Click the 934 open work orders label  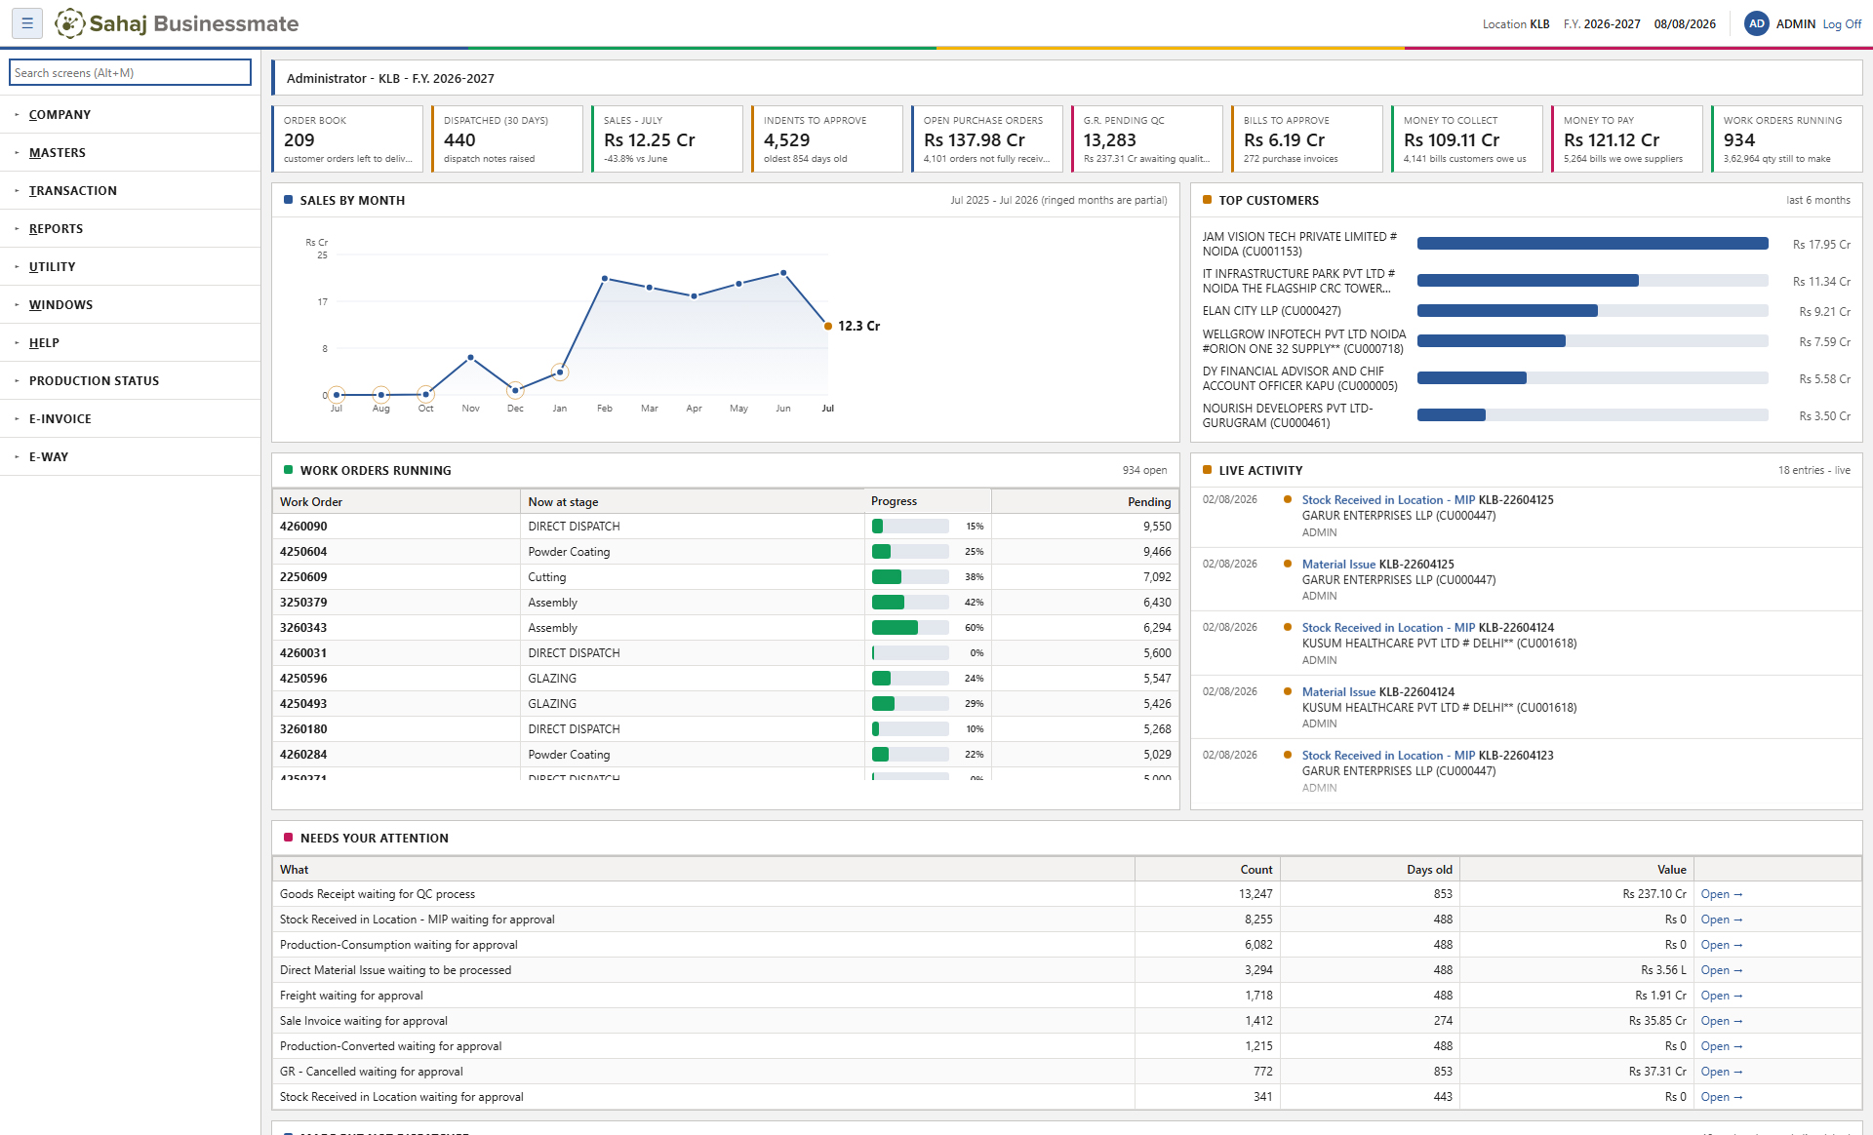[x=1144, y=470]
